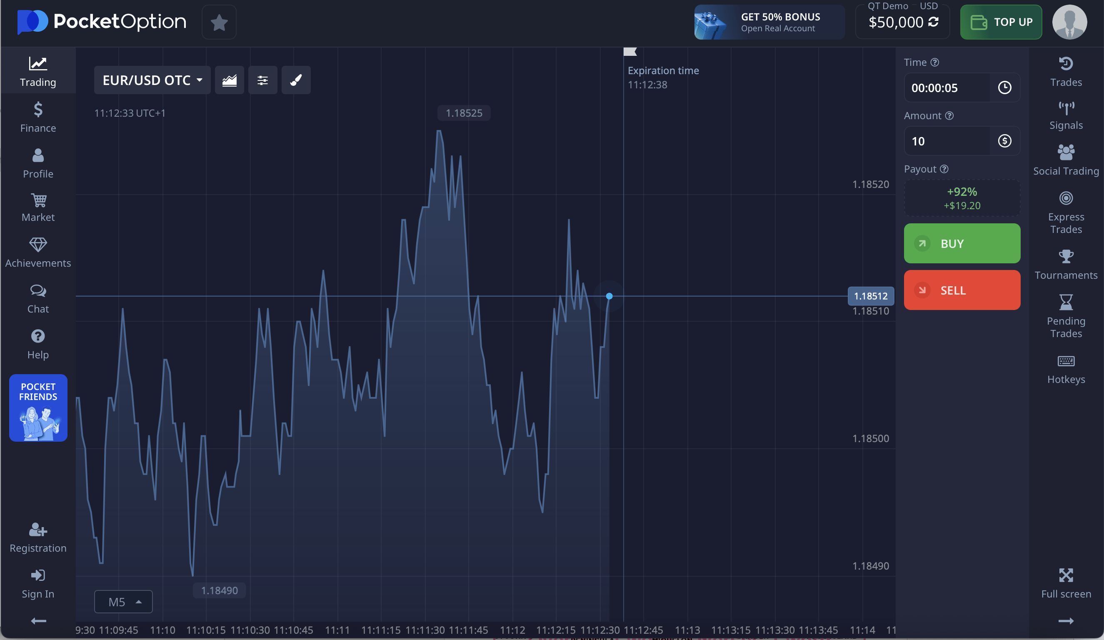Click the dollar amount mode icon

click(1004, 141)
